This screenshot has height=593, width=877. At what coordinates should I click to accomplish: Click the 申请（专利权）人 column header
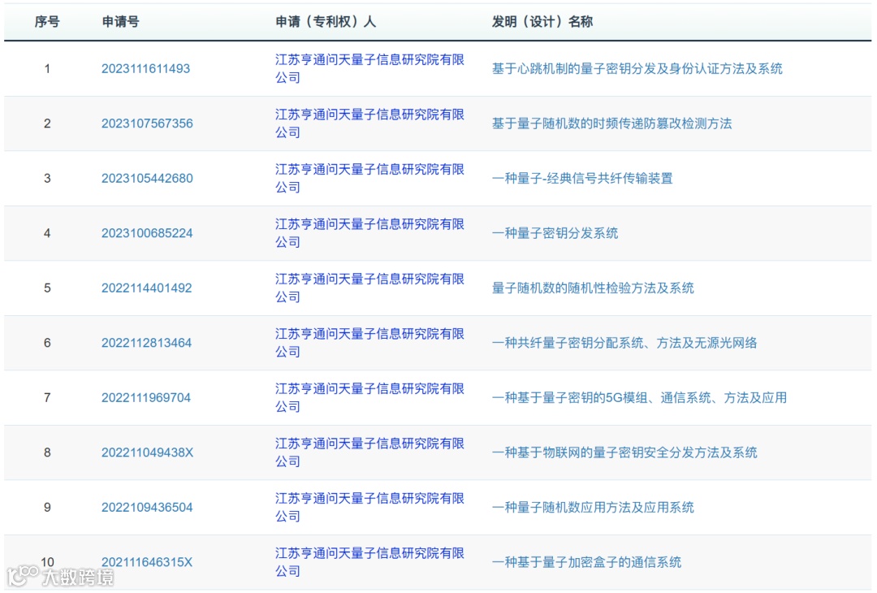(326, 22)
